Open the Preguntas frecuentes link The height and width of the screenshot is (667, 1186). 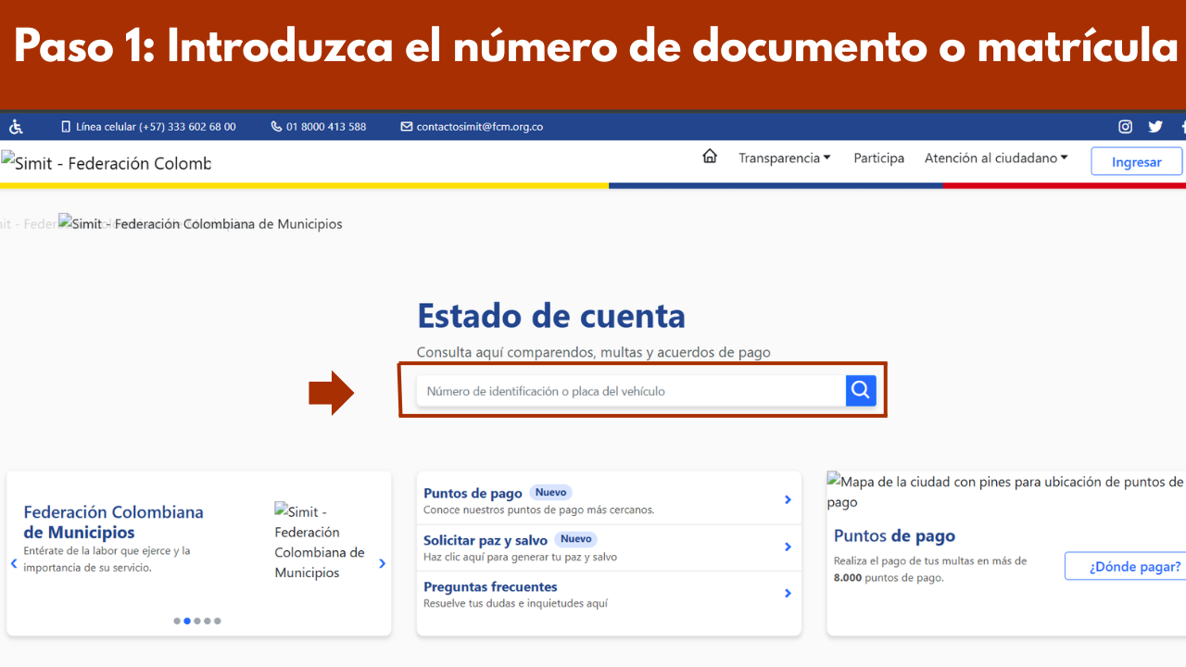(x=490, y=586)
